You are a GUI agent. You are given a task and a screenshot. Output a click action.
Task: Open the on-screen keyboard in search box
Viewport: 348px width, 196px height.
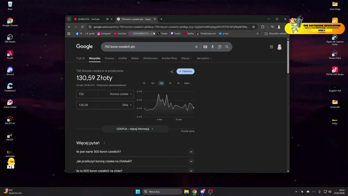[x=205, y=47]
